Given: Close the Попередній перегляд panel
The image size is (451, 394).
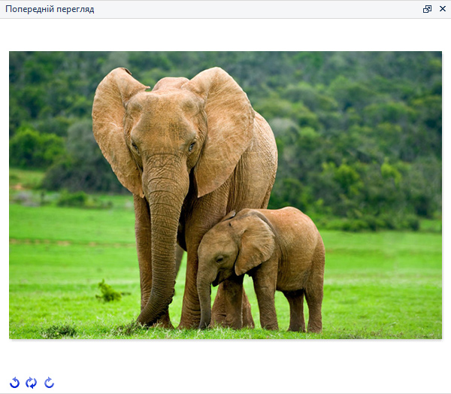Looking at the screenshot, I should (443, 9).
